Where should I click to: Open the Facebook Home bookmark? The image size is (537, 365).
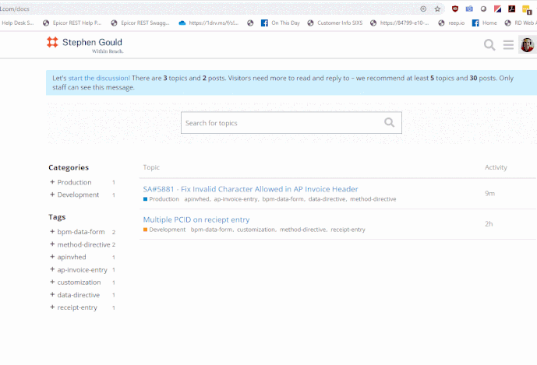[484, 23]
